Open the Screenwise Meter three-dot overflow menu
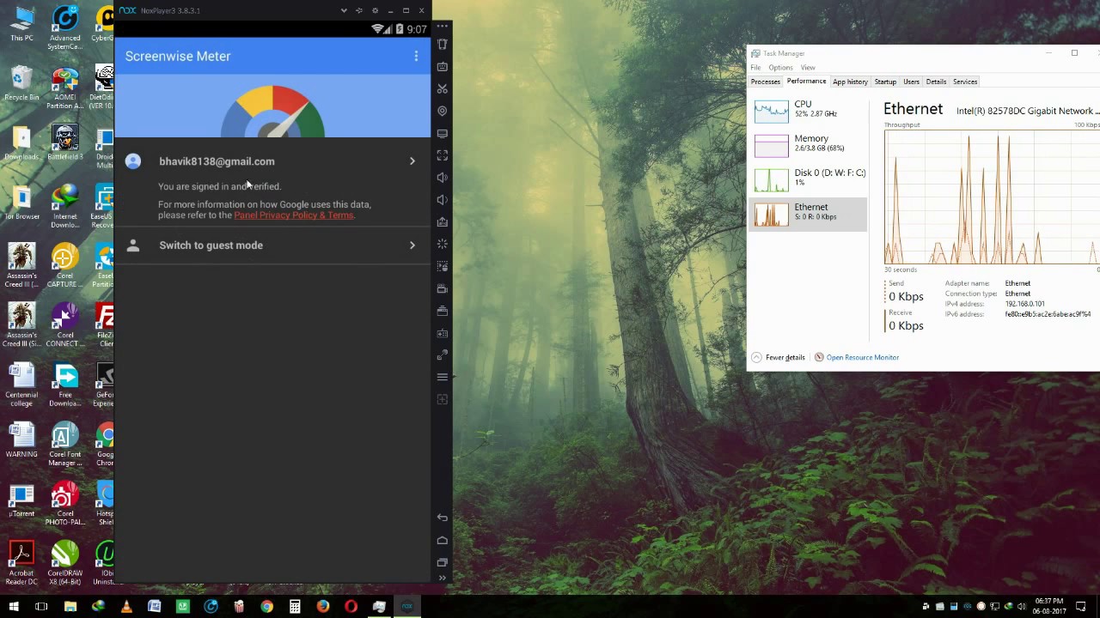The width and height of the screenshot is (1100, 618). (x=416, y=57)
